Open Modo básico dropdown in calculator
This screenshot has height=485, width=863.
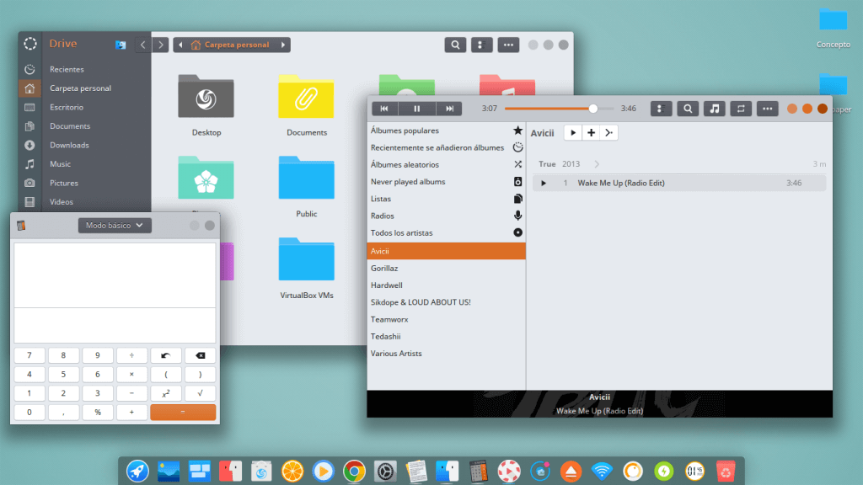click(x=115, y=226)
